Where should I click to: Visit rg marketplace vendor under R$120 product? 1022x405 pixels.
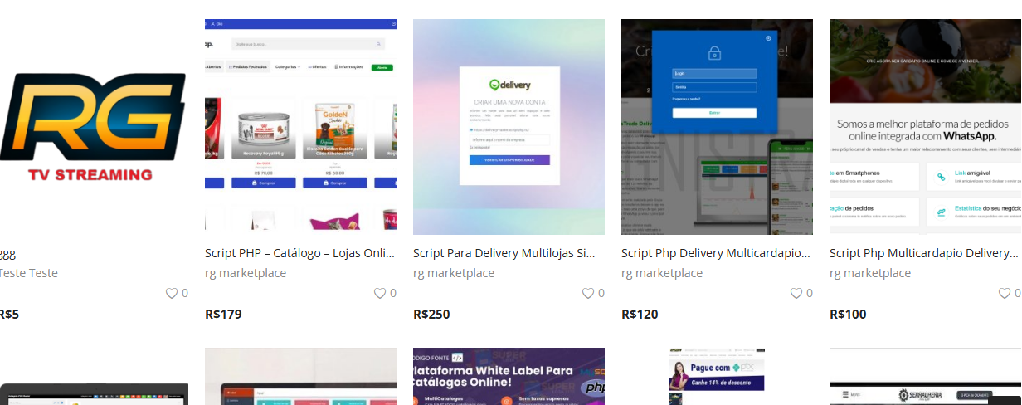tap(662, 273)
